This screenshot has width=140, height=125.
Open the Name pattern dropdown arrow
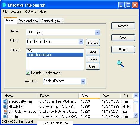click(97, 32)
